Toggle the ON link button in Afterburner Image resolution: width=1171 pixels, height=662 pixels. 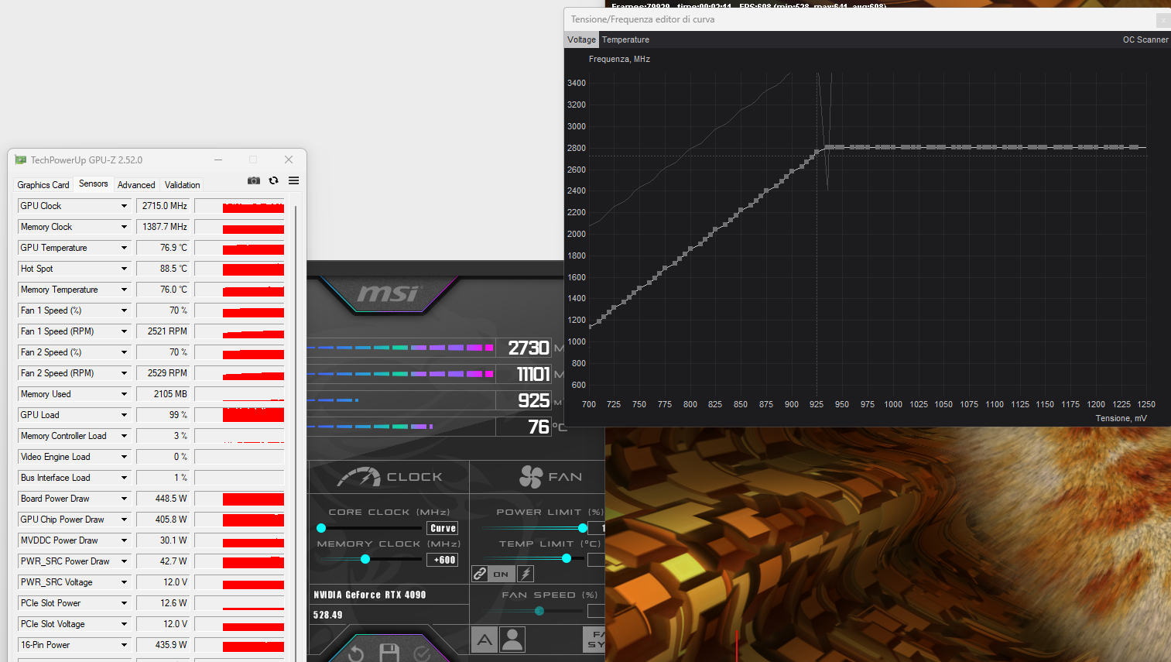[x=502, y=574]
